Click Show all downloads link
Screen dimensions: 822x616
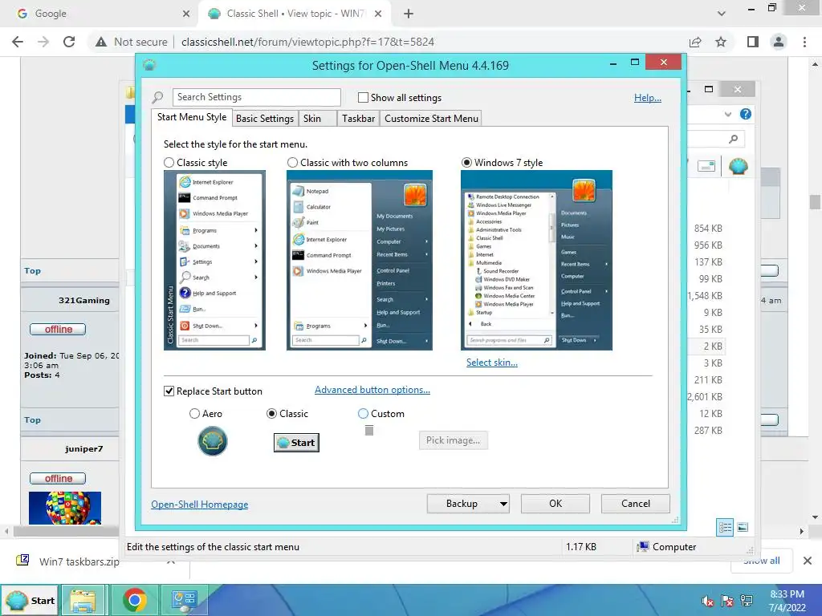point(761,561)
